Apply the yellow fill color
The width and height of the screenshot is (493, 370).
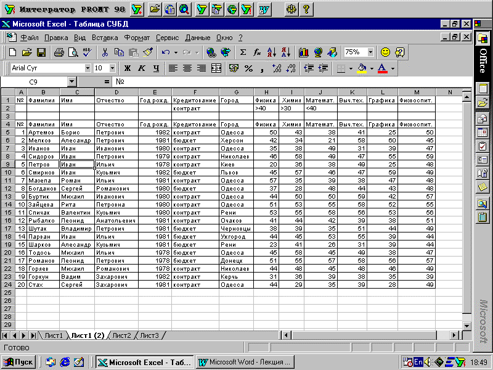pyautogui.click(x=362, y=68)
